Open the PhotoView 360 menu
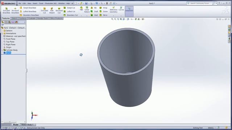Image resolution: width=232 pixels, height=130 pixels. [x=51, y=3]
